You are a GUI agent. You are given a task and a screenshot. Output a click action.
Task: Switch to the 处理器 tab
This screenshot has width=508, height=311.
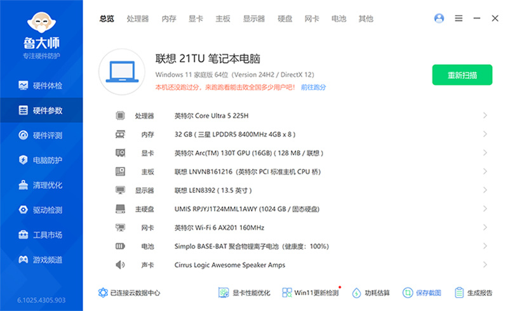tap(138, 19)
